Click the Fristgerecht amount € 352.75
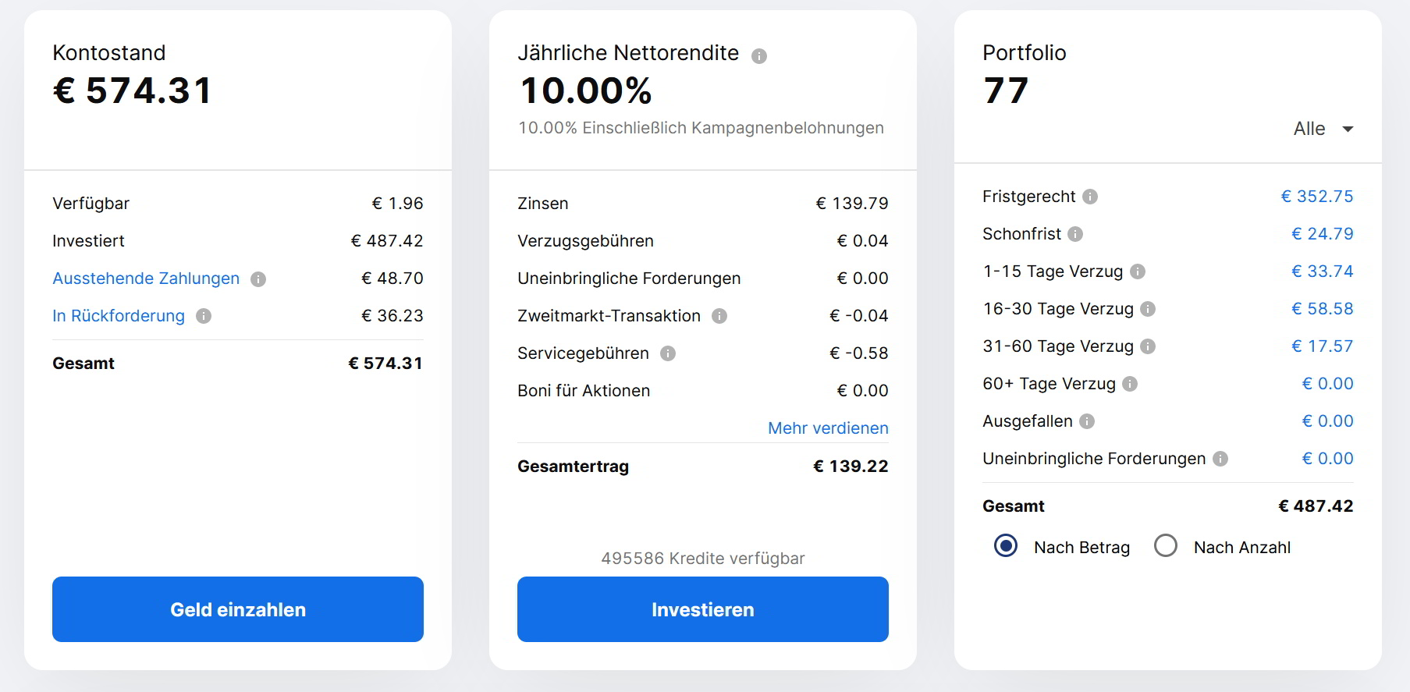Viewport: 1410px width, 692px height. click(1317, 197)
